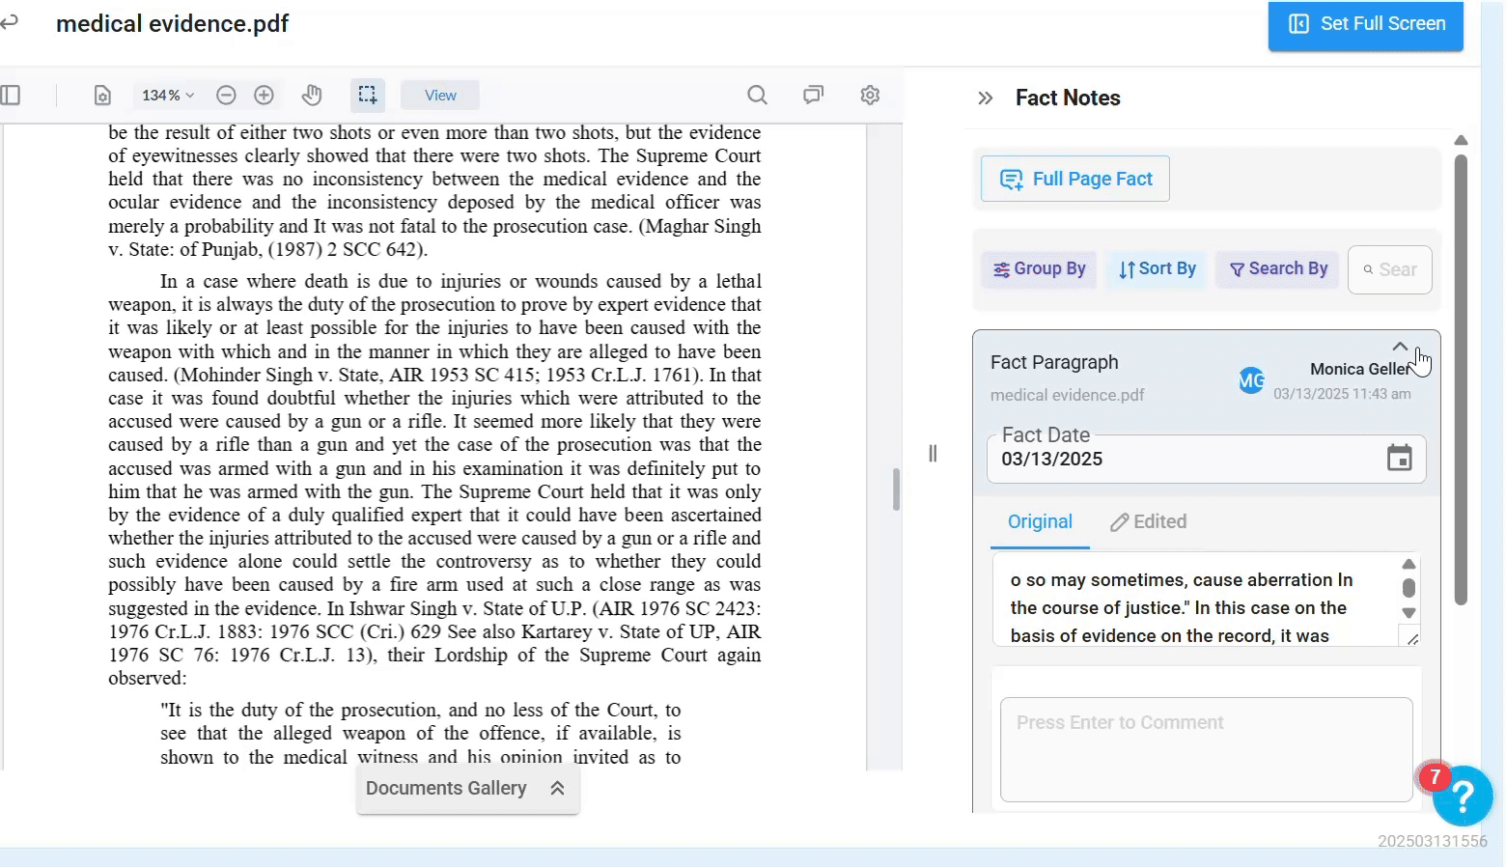
Task: Focus the fact notes search field
Action: [x=1389, y=269]
